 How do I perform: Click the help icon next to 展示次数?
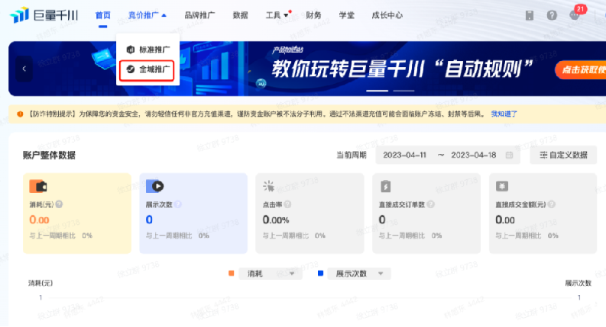click(177, 204)
